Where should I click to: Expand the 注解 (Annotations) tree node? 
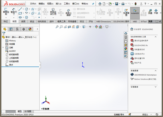(x=3, y=47)
